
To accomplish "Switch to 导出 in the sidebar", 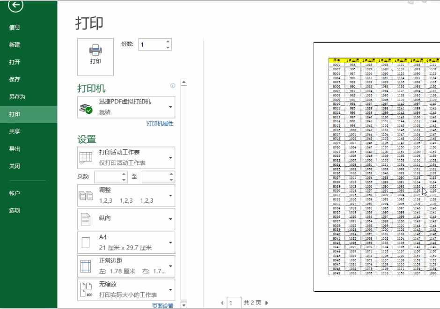I will click(14, 148).
